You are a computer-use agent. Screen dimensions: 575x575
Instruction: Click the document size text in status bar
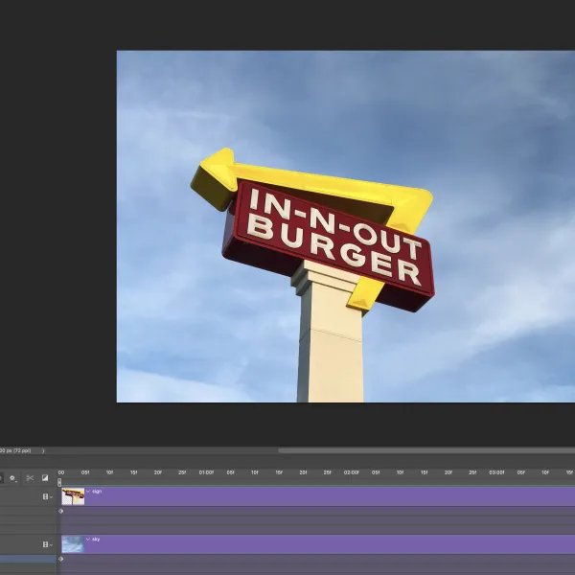coord(15,450)
